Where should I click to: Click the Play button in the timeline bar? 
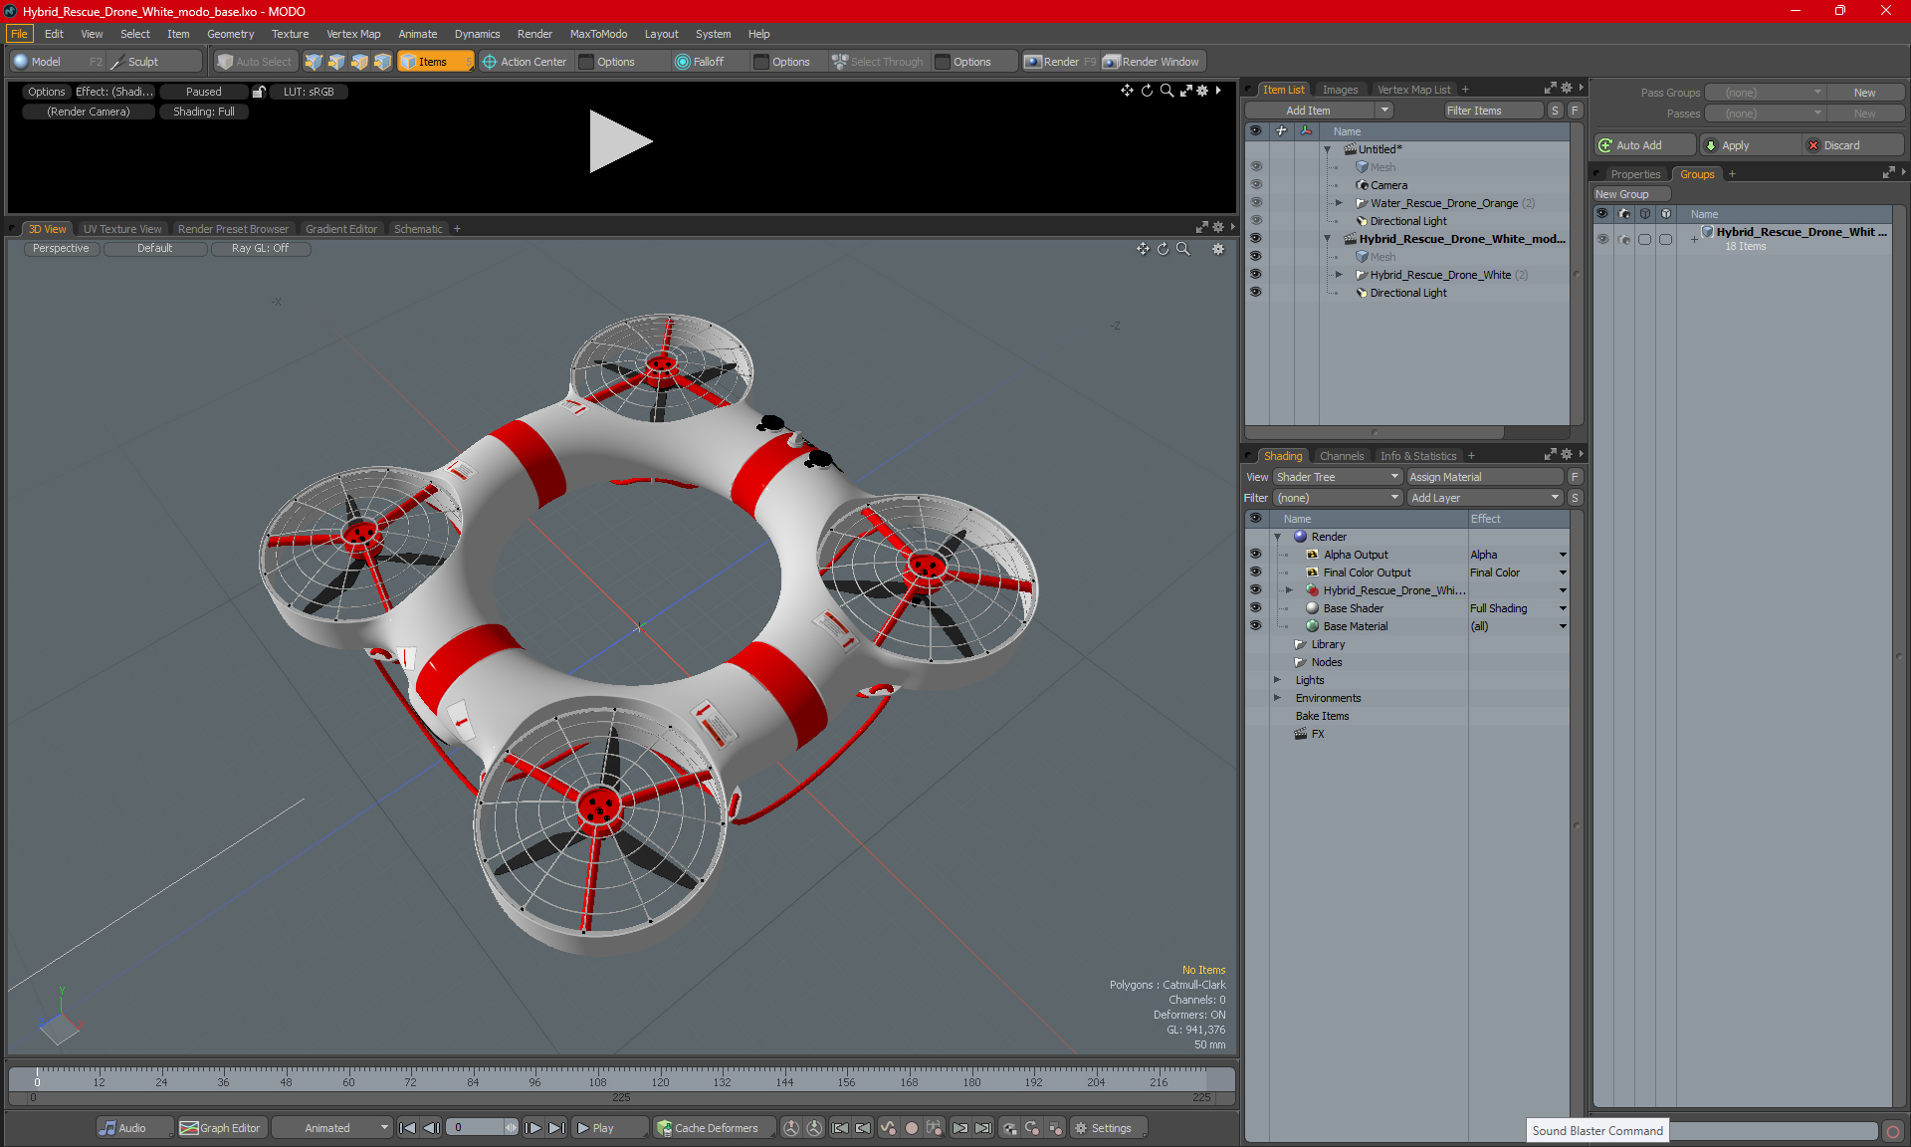point(609,1128)
